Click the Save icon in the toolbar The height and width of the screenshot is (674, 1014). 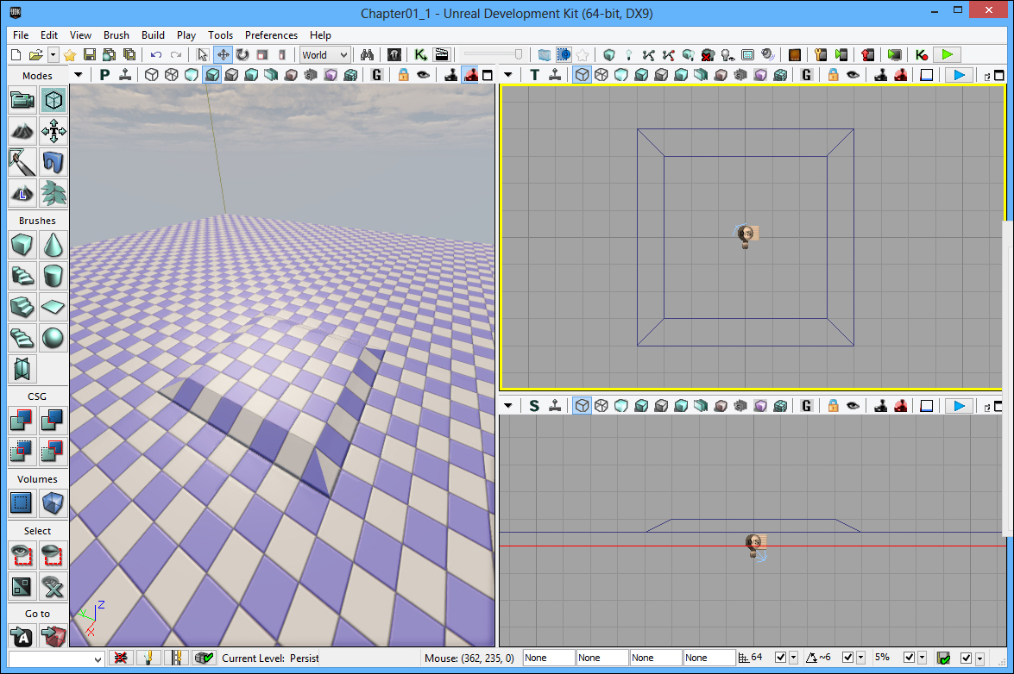click(90, 54)
